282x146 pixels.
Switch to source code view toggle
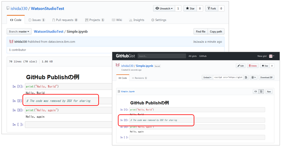(256, 92)
